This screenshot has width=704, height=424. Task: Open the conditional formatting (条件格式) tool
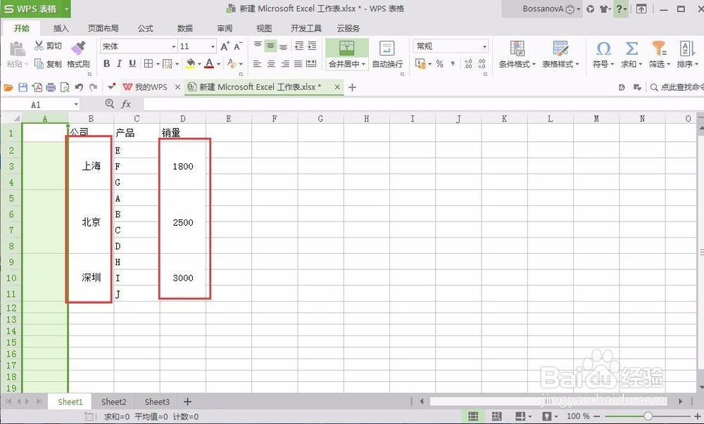pyautogui.click(x=517, y=56)
